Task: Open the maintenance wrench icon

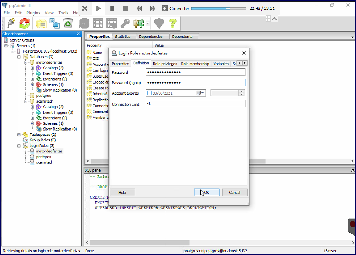Action: point(125,23)
